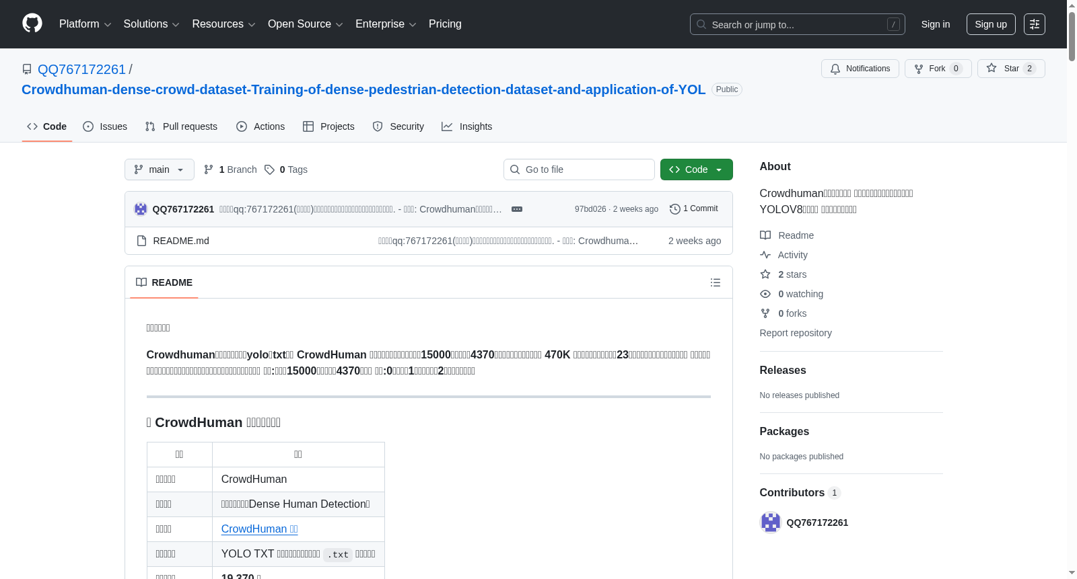Click the commit author avatar
Image resolution: width=1077 pixels, height=579 pixels.
point(141,209)
